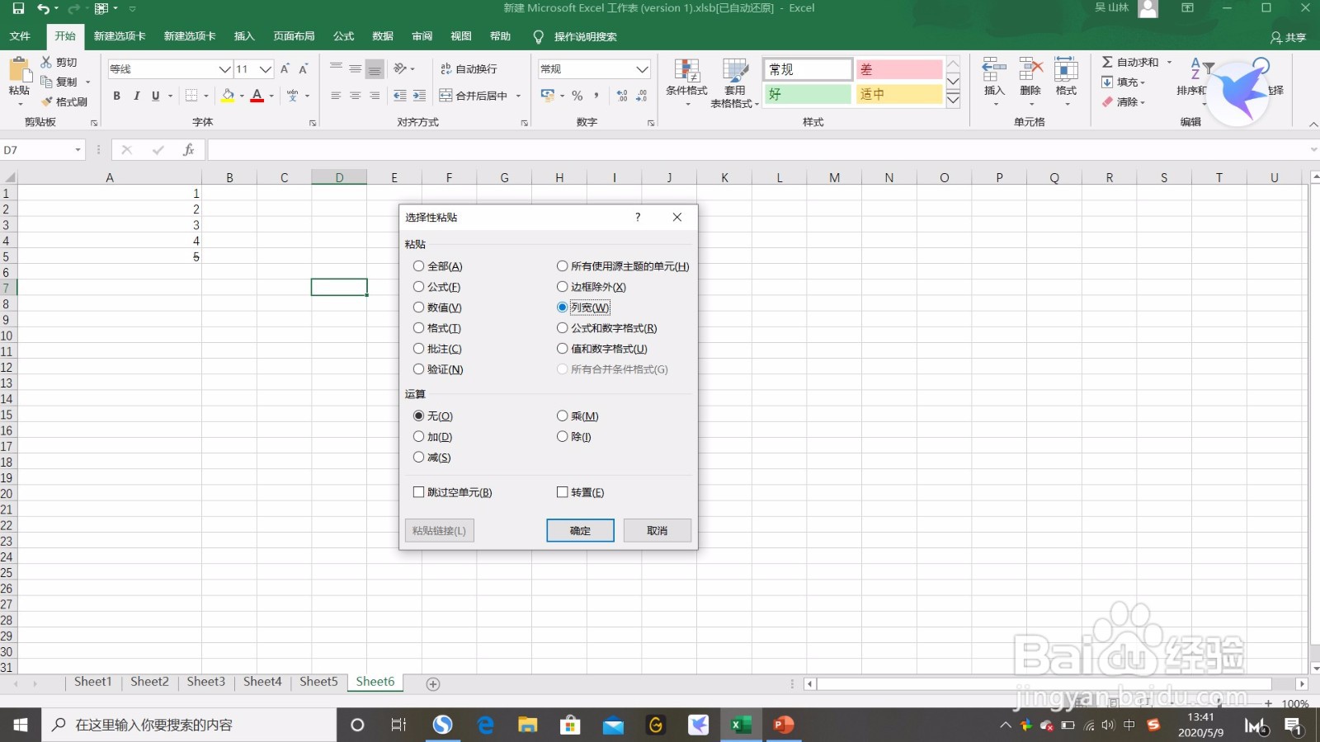This screenshot has width=1320, height=742.
Task: Select the 公式(F) paste option
Action: pos(437,287)
